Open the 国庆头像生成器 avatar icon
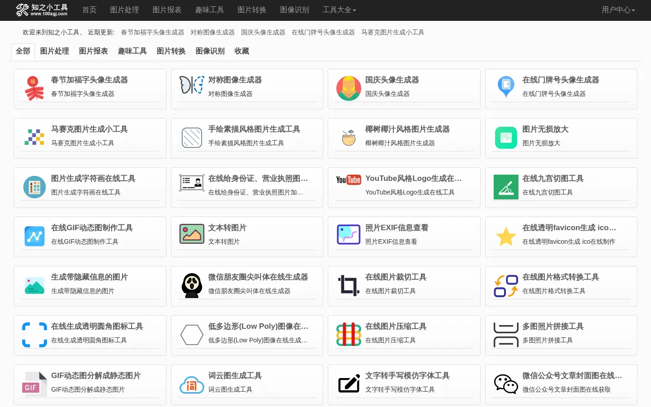651x407 pixels. (349, 89)
